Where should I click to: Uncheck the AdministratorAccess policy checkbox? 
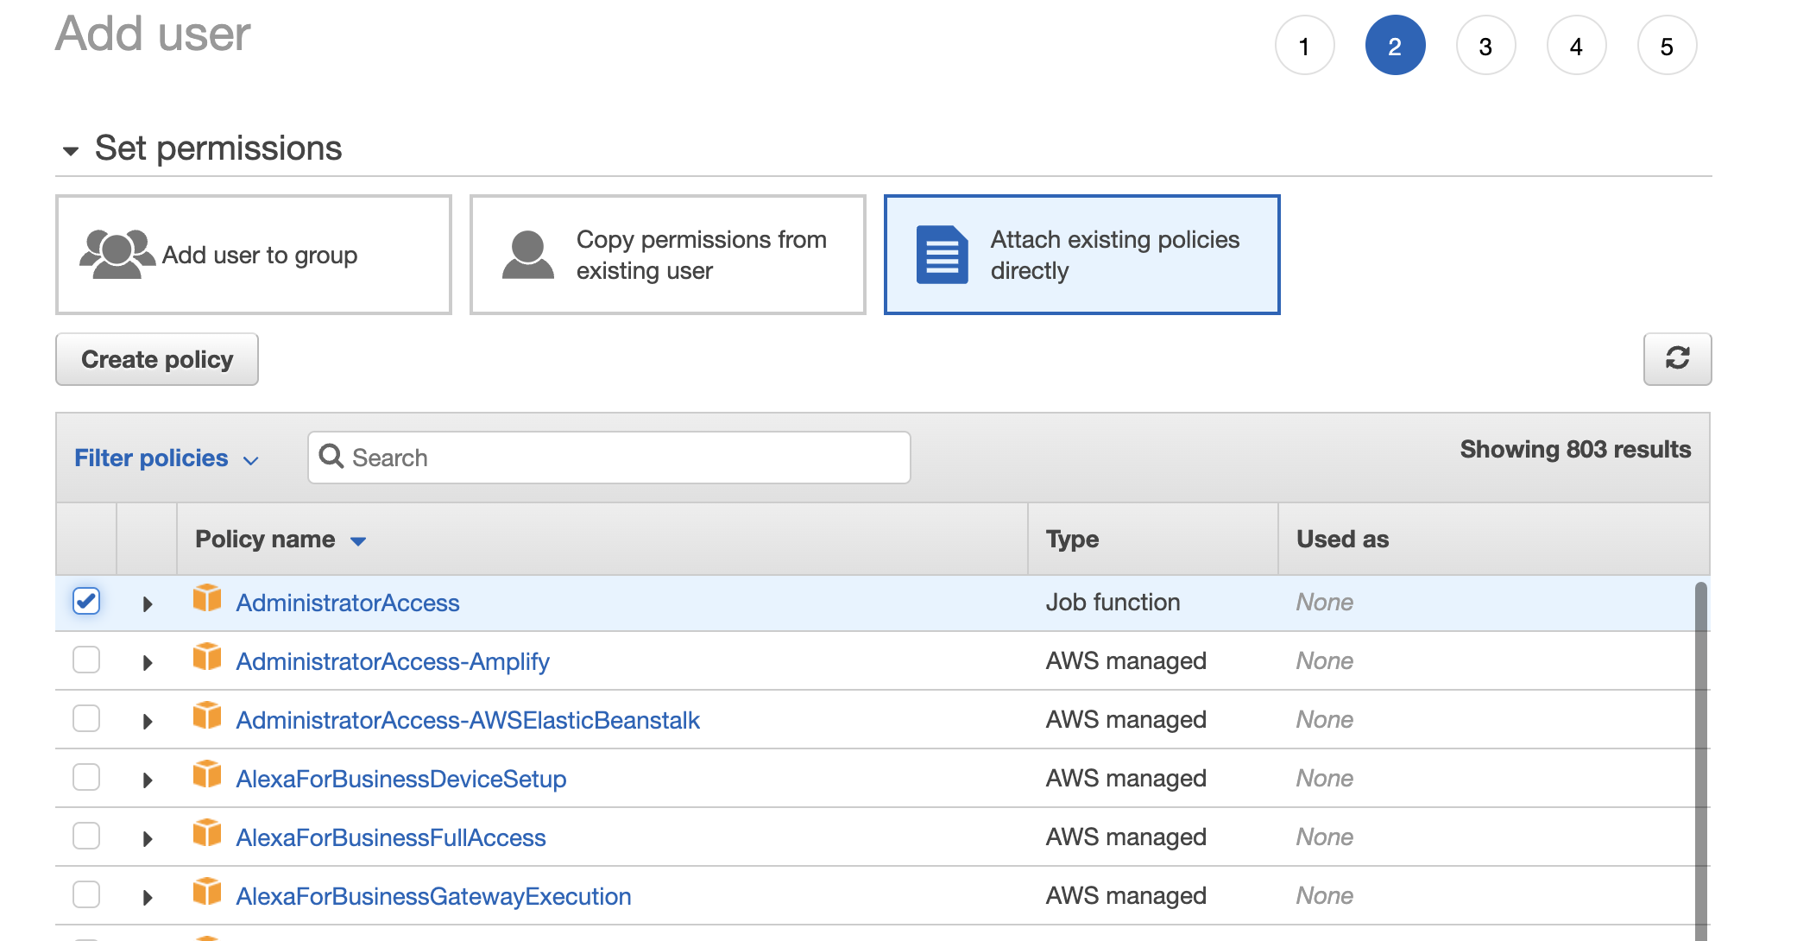pyautogui.click(x=86, y=601)
